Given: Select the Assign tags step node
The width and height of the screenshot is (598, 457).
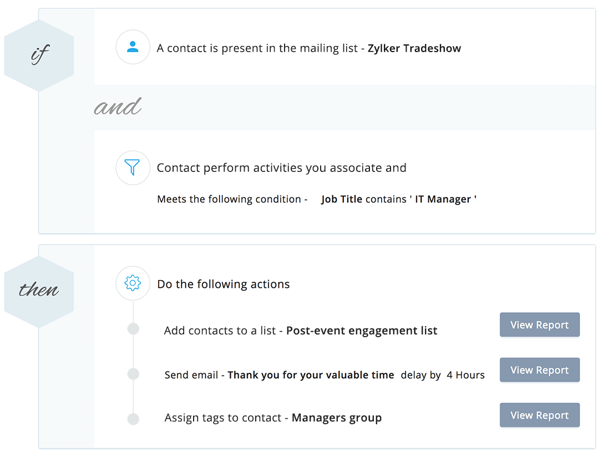Looking at the screenshot, I should pos(133,419).
